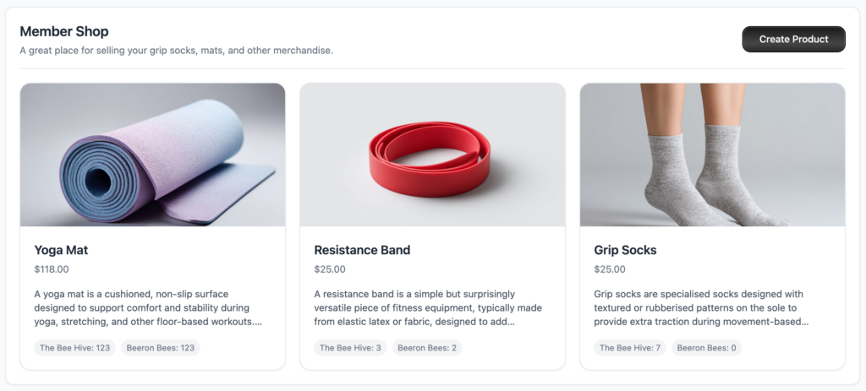Click "The Bee Hive: 7" stock badge
This screenshot has width=866, height=391.
(x=630, y=348)
